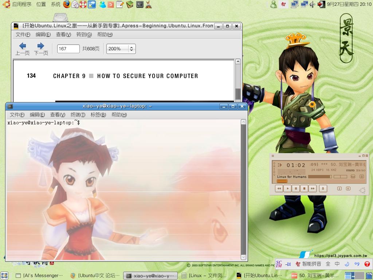Toggle shuffle S button in audio player
The width and height of the screenshot is (373, 280).
[x=339, y=188]
